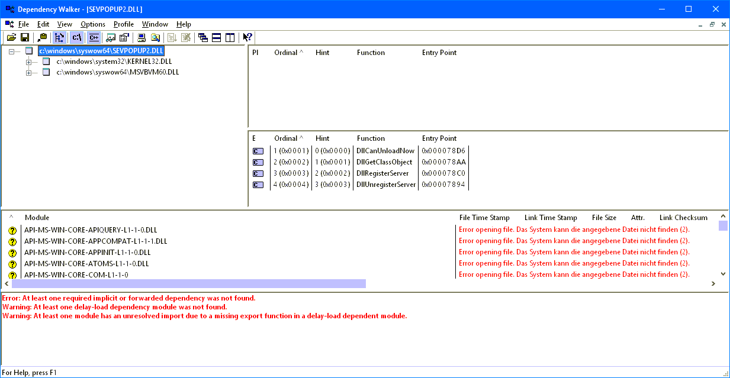The image size is (730, 378).
Task: Click the Save floppy disk icon
Action: point(25,37)
